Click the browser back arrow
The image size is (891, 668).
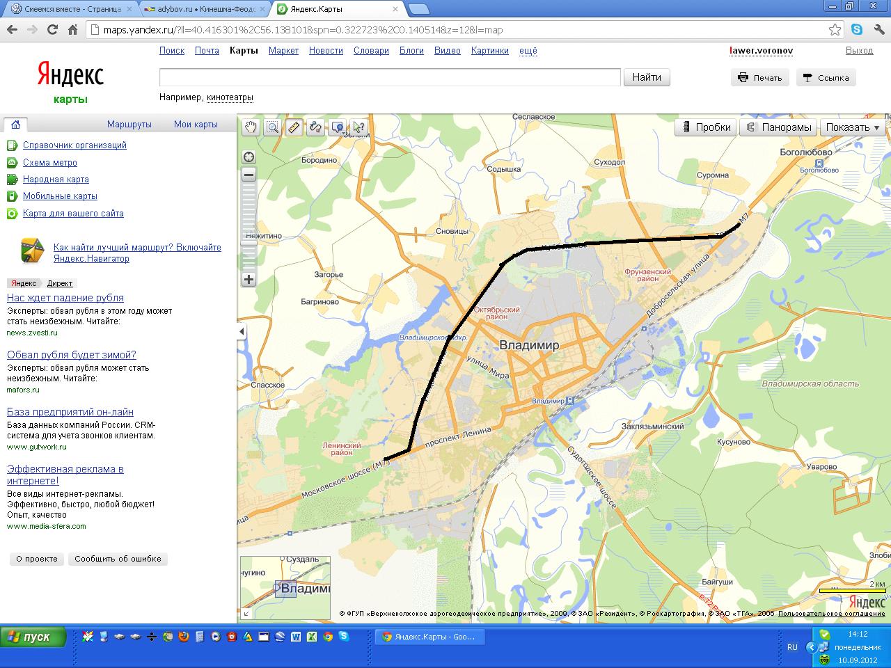pos(13,30)
